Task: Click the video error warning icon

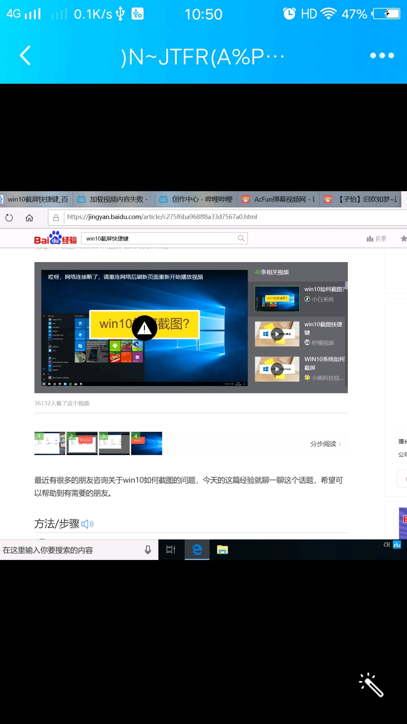Action: [144, 328]
